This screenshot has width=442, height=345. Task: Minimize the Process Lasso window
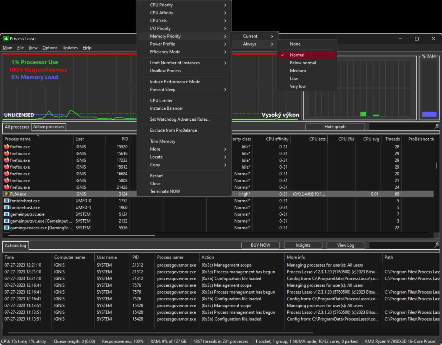click(400, 39)
